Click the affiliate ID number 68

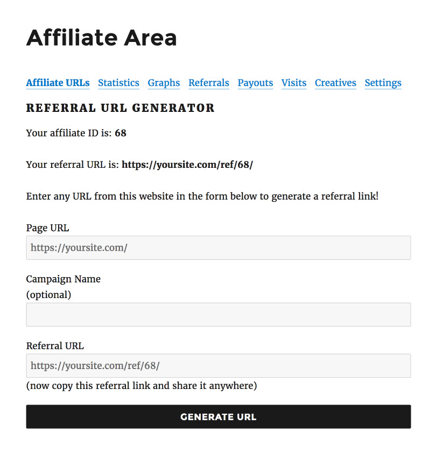tap(121, 133)
